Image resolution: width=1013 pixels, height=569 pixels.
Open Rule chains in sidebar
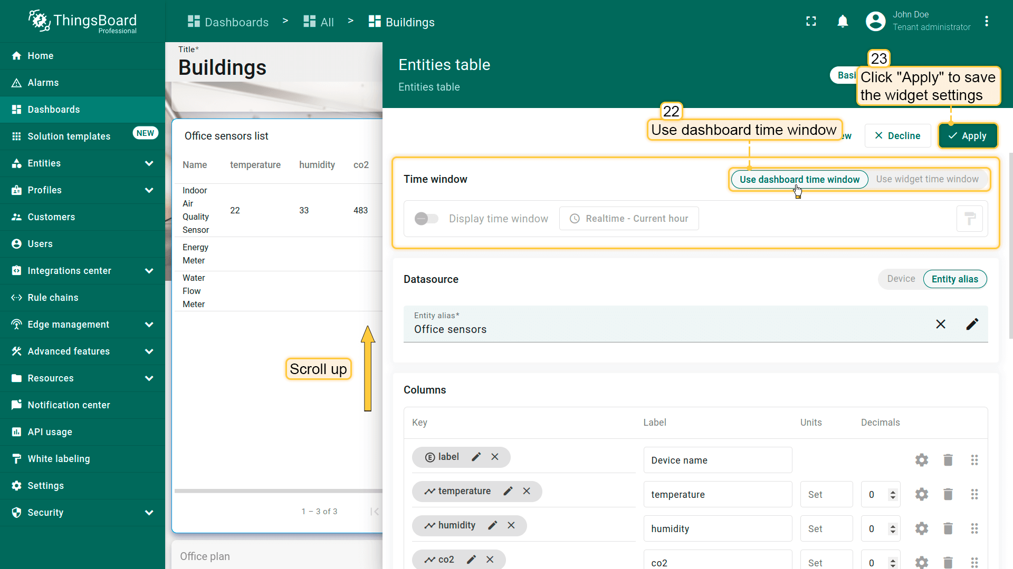(53, 298)
